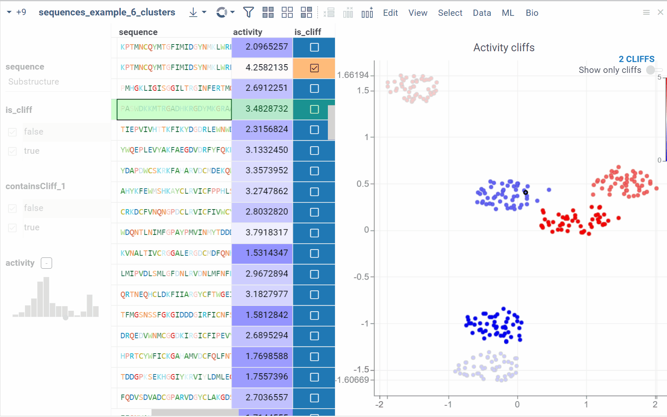This screenshot has width=667, height=417.
Task: Click the activity histogram range slider handle
Action: click(x=65, y=317)
